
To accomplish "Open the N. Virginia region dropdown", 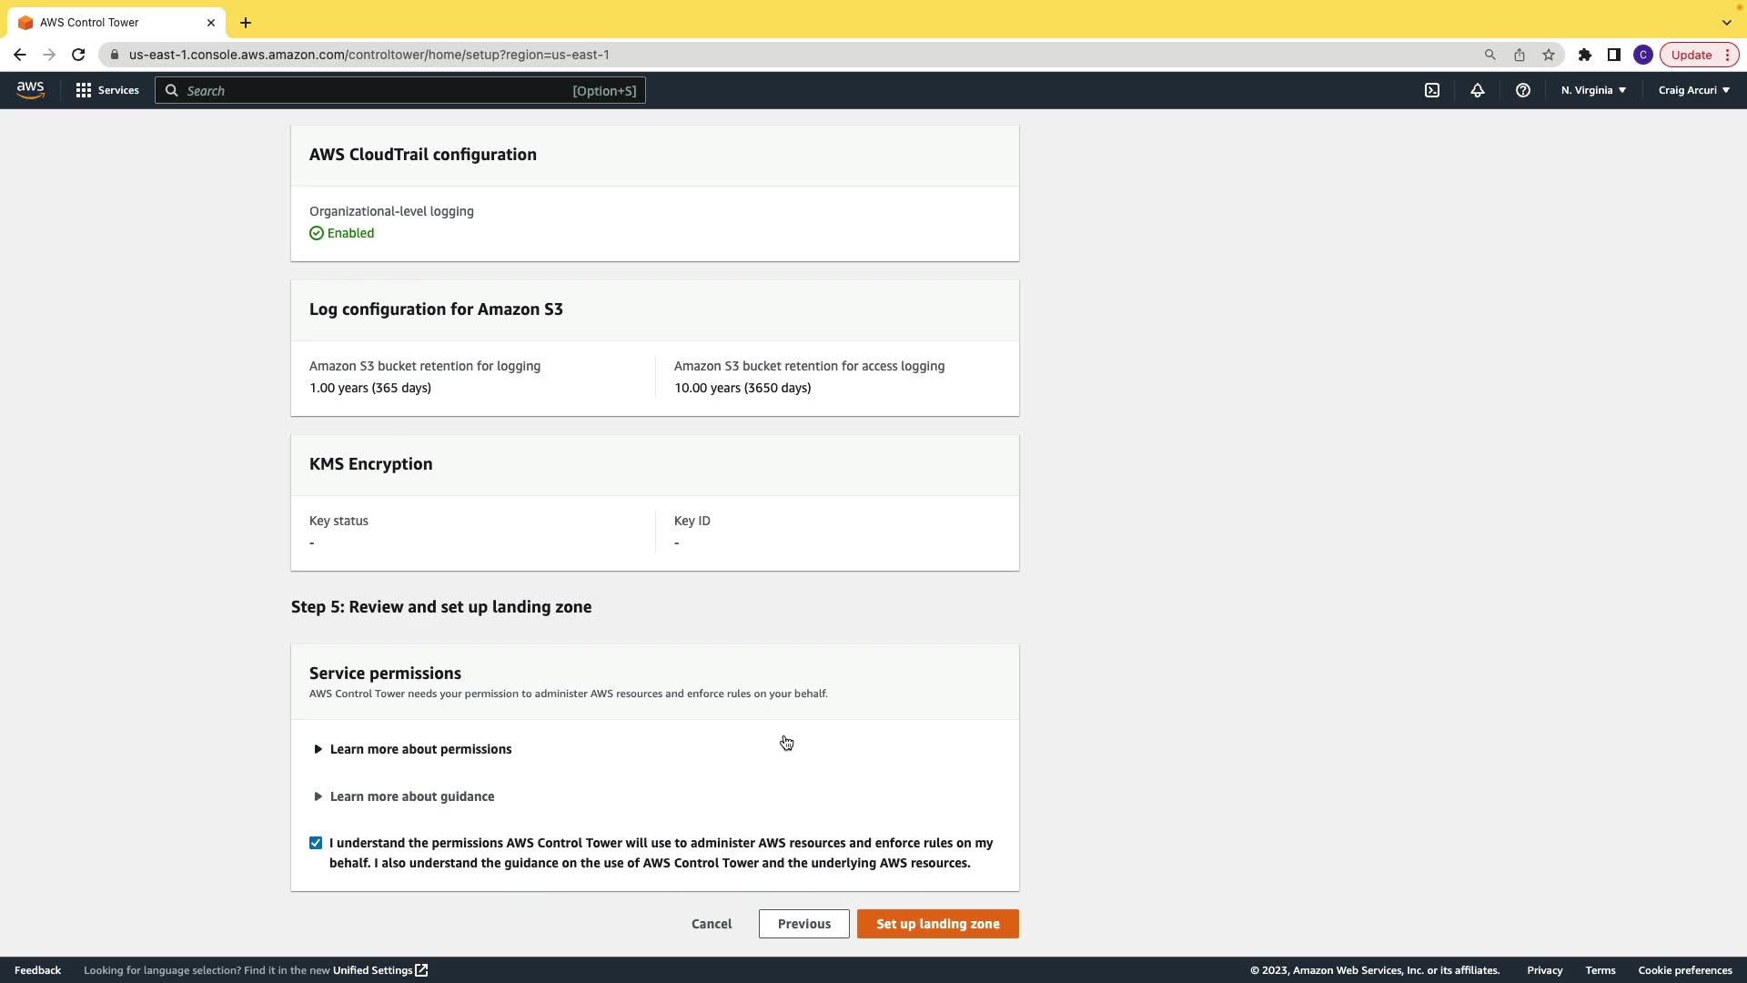I will pyautogui.click(x=1593, y=90).
